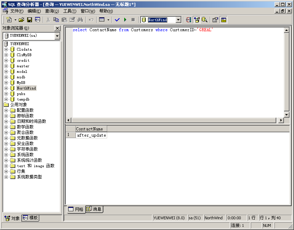This screenshot has width=294, height=230.
Task: Click the Paste clipboard icon
Action: point(64,20)
